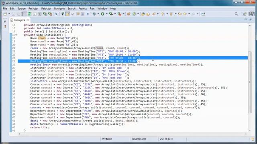Open the Help menu
This screenshot has width=257, height=144.
[113, 8]
